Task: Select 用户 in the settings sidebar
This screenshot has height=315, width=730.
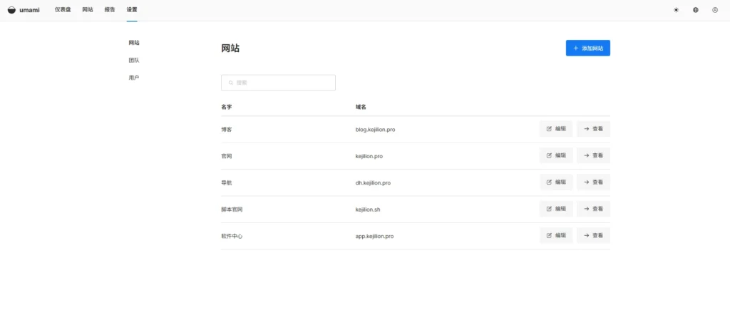Action: click(x=134, y=77)
